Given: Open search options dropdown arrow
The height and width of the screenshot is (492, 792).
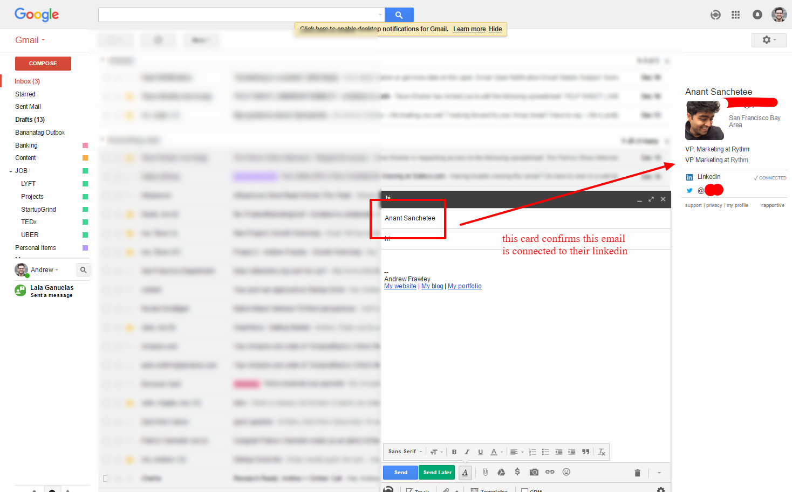Looking at the screenshot, I should coord(380,15).
